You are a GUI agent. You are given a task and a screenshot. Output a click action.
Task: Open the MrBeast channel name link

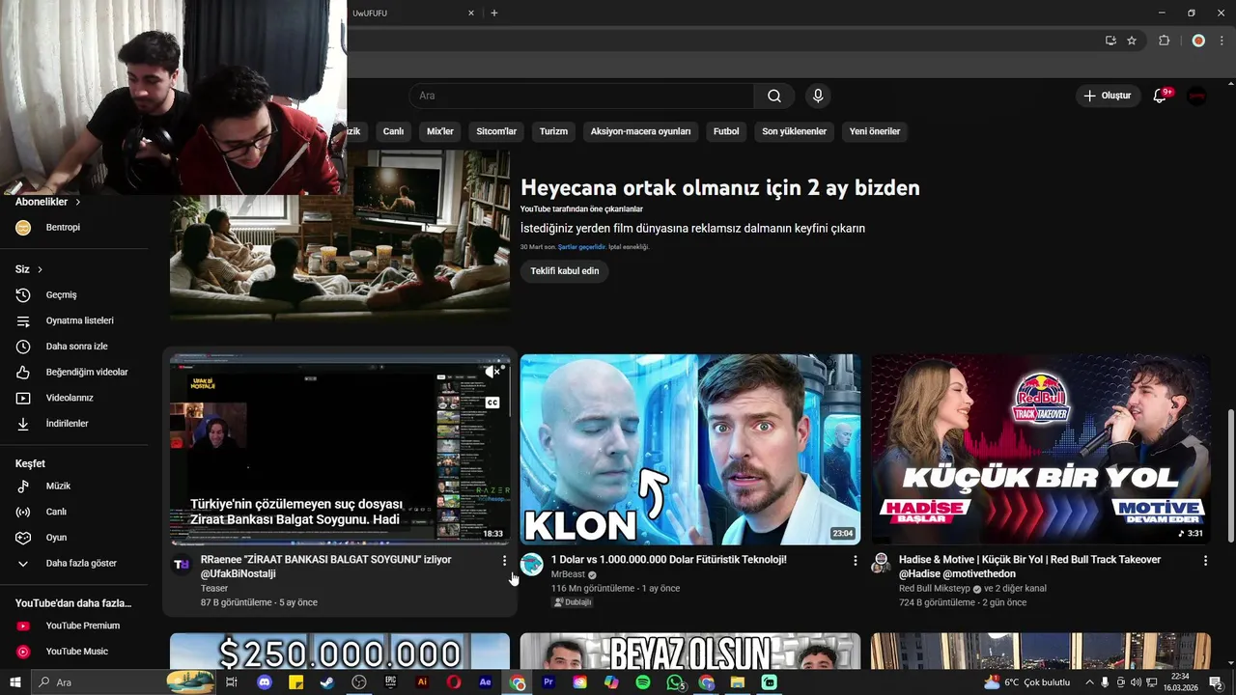click(x=568, y=574)
